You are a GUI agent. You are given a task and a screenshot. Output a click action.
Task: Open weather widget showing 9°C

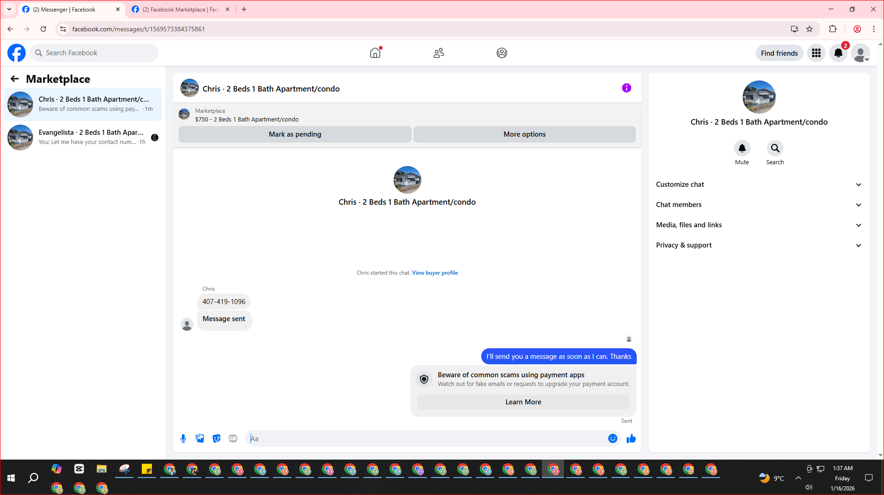[x=771, y=478]
